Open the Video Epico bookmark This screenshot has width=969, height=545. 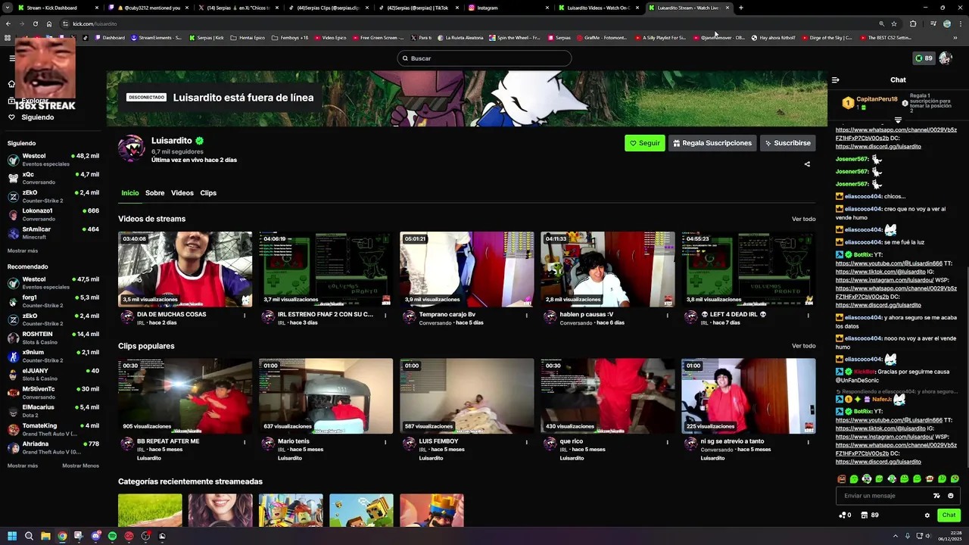[329, 37]
